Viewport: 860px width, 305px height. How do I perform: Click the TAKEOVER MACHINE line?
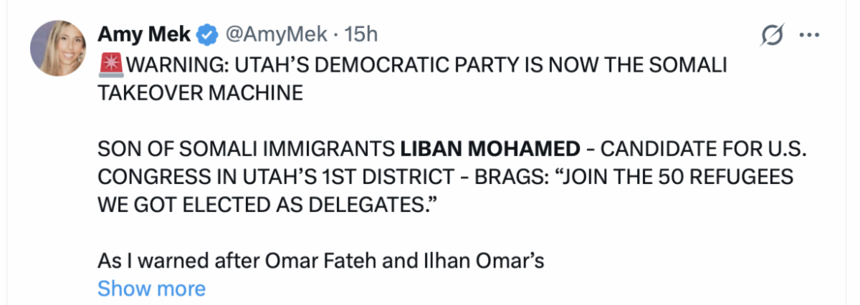[x=201, y=93]
